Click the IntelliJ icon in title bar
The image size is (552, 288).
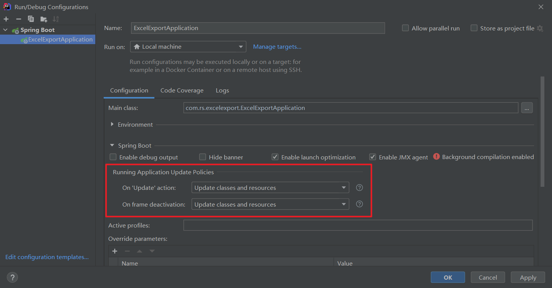(x=7, y=6)
